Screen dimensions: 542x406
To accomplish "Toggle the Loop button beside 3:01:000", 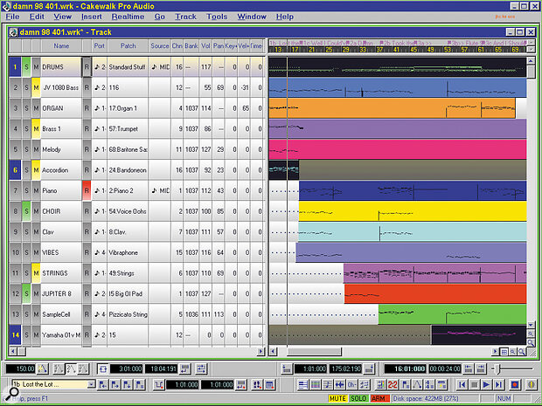I will (102, 368).
